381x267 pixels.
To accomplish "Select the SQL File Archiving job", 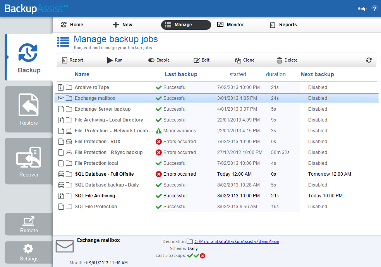I will pos(217,196).
